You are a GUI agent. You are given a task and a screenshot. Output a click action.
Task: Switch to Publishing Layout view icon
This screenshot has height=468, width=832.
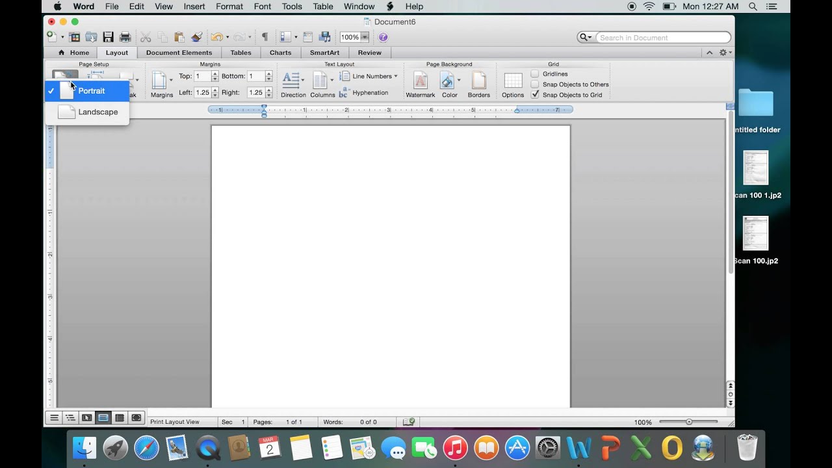(x=86, y=418)
